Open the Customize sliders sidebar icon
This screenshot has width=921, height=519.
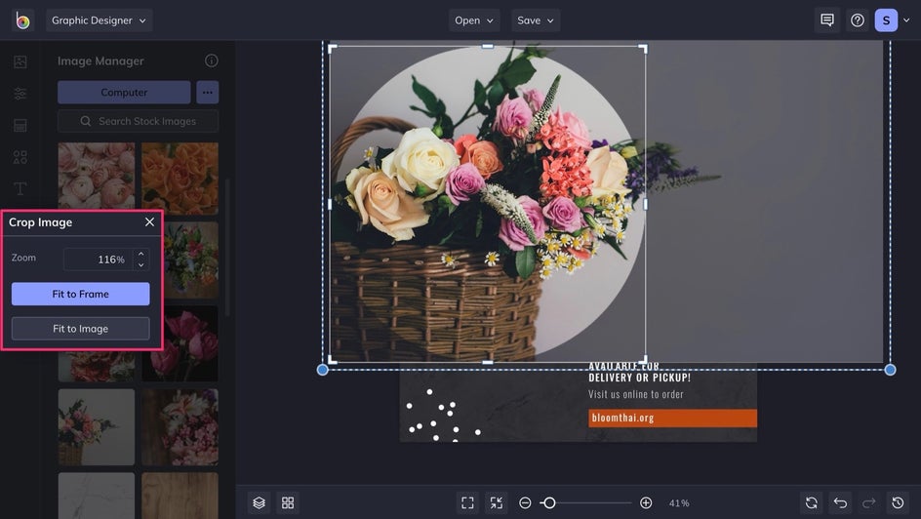[20, 94]
